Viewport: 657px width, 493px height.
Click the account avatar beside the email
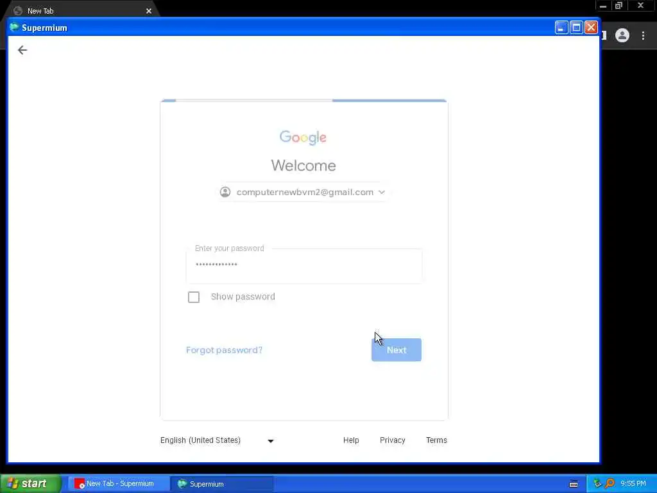(225, 192)
